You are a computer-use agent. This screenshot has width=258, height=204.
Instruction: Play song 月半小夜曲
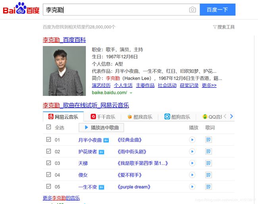(x=192, y=140)
